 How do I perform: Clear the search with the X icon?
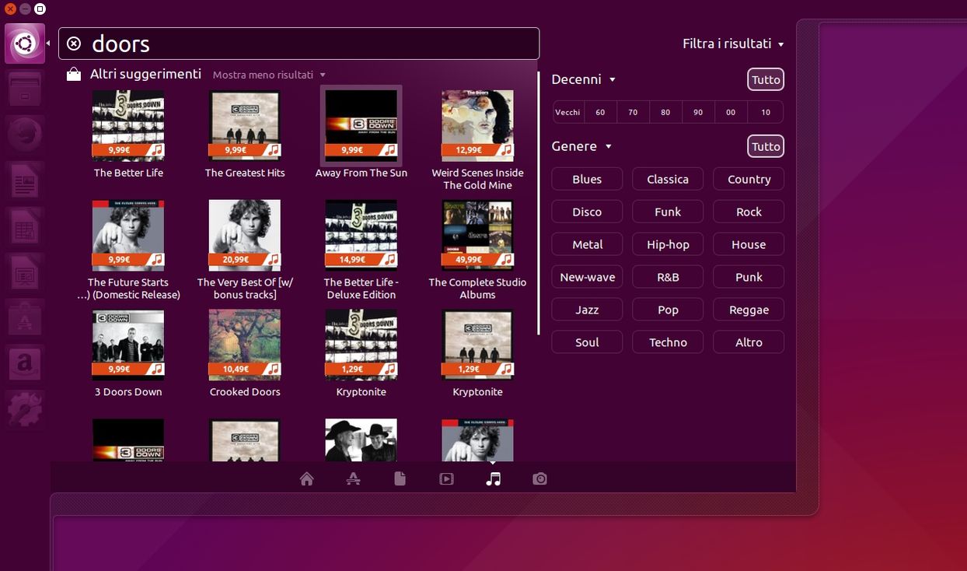pos(74,44)
